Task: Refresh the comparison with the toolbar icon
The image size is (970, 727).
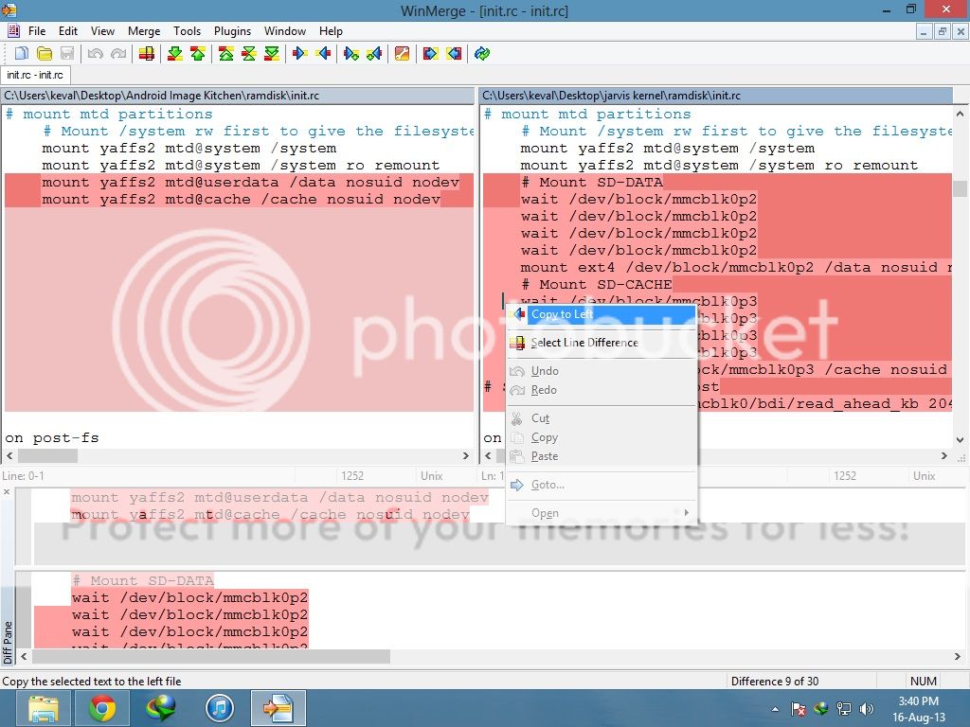Action: [x=482, y=54]
